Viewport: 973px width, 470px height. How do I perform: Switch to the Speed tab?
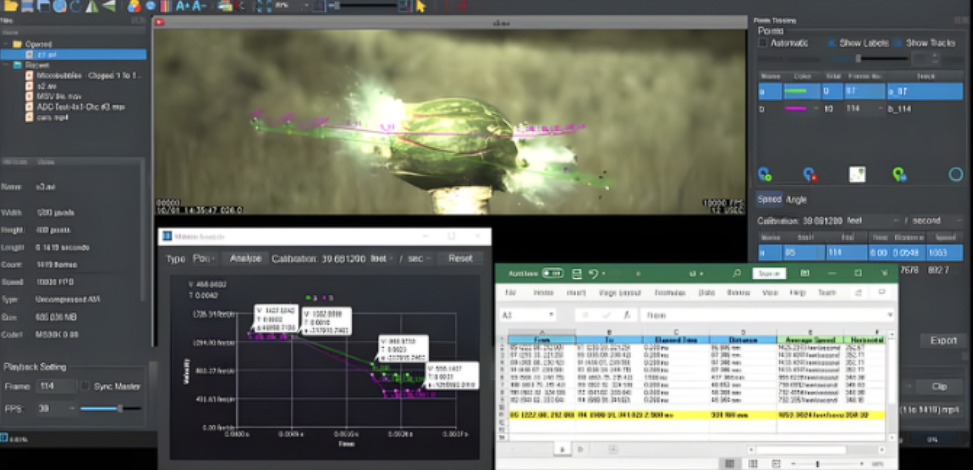pos(769,199)
